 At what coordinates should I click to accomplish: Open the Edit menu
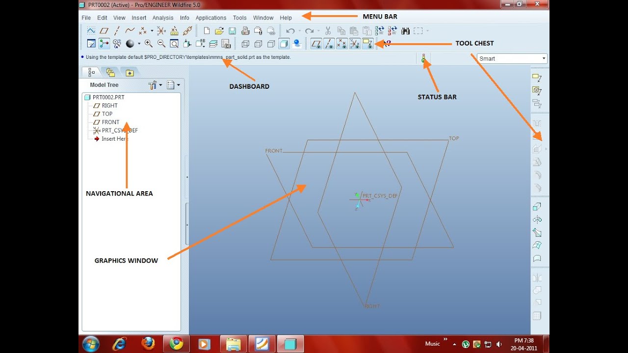pos(102,18)
